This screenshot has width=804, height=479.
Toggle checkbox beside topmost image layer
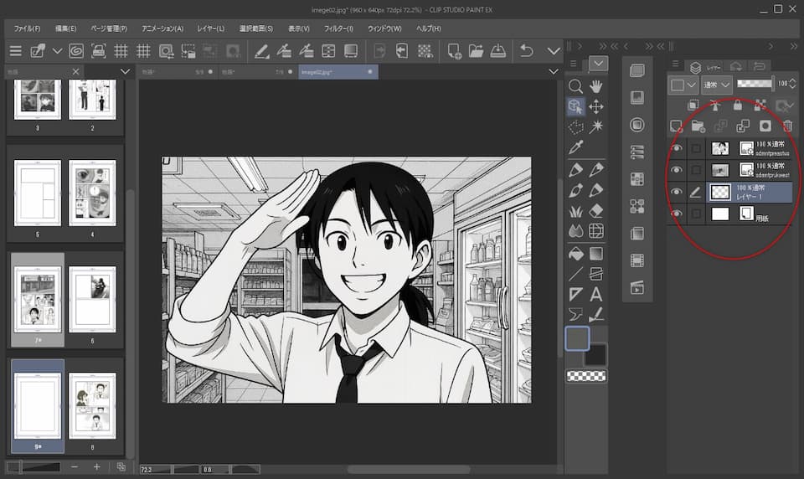[696, 148]
